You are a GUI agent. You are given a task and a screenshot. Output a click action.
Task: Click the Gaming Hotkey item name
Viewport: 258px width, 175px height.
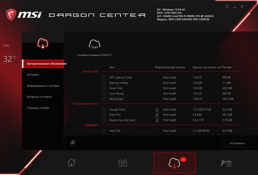click(x=119, y=83)
